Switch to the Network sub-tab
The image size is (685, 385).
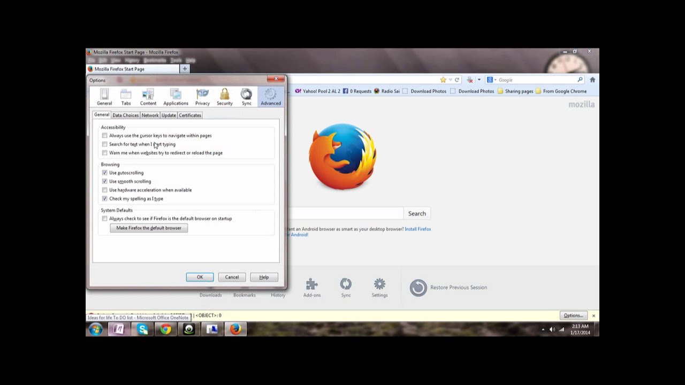pyautogui.click(x=150, y=115)
